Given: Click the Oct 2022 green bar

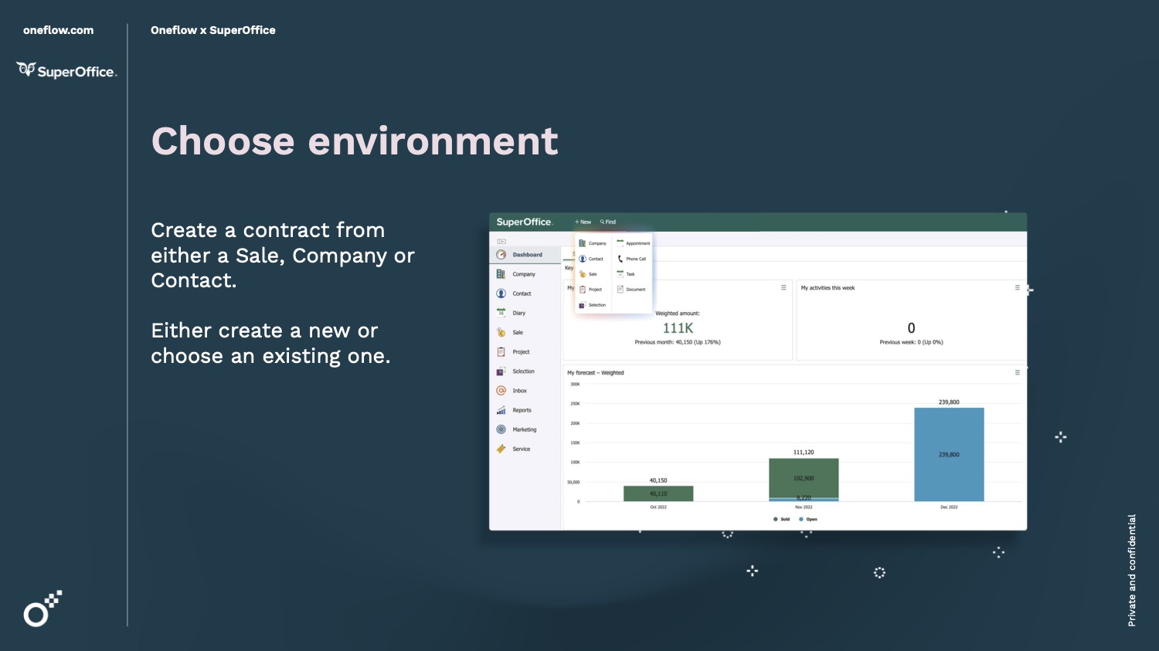Looking at the screenshot, I should tap(658, 493).
